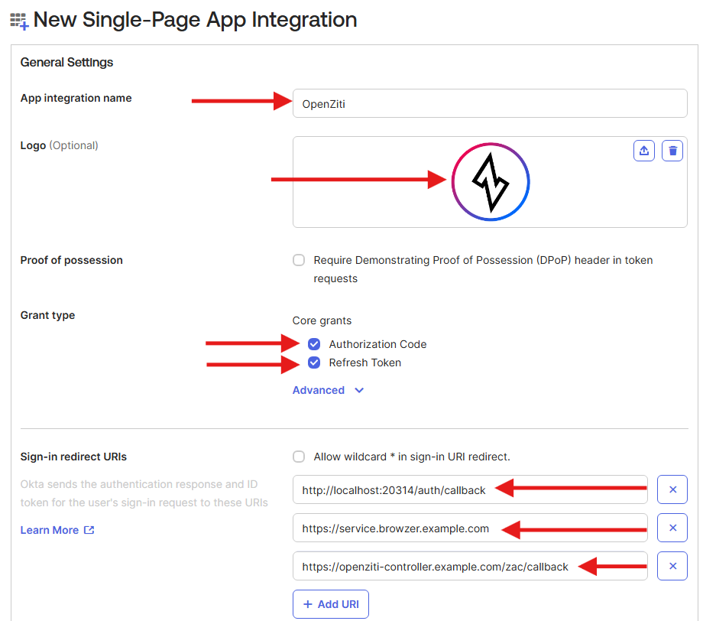Remove the localhost:20314 redirect URI

pyautogui.click(x=672, y=489)
